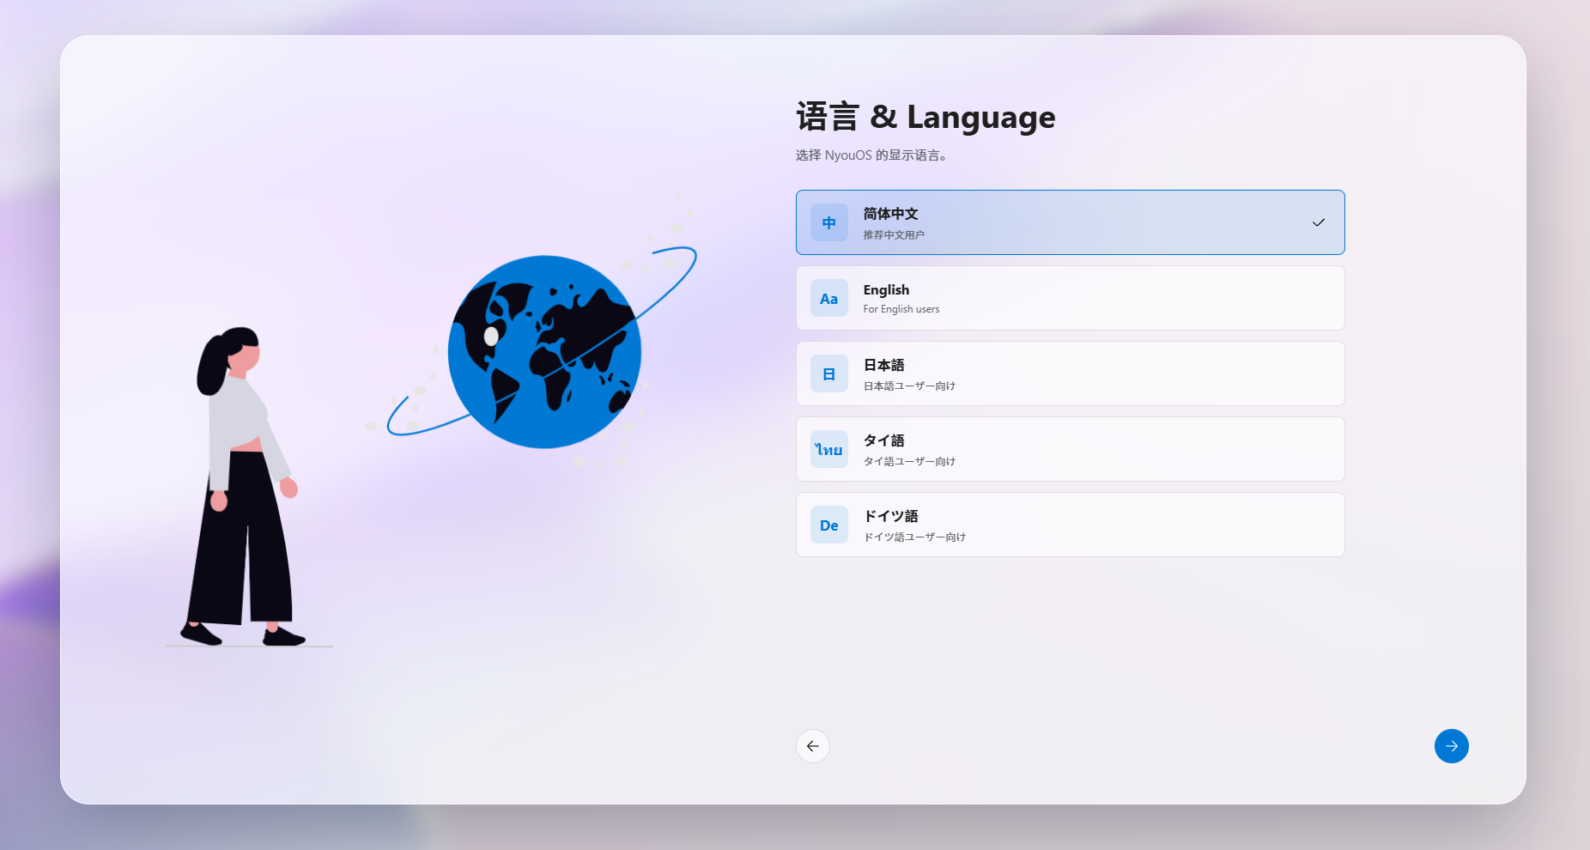
Task: Click the "语言 & Language" heading
Action: (925, 117)
